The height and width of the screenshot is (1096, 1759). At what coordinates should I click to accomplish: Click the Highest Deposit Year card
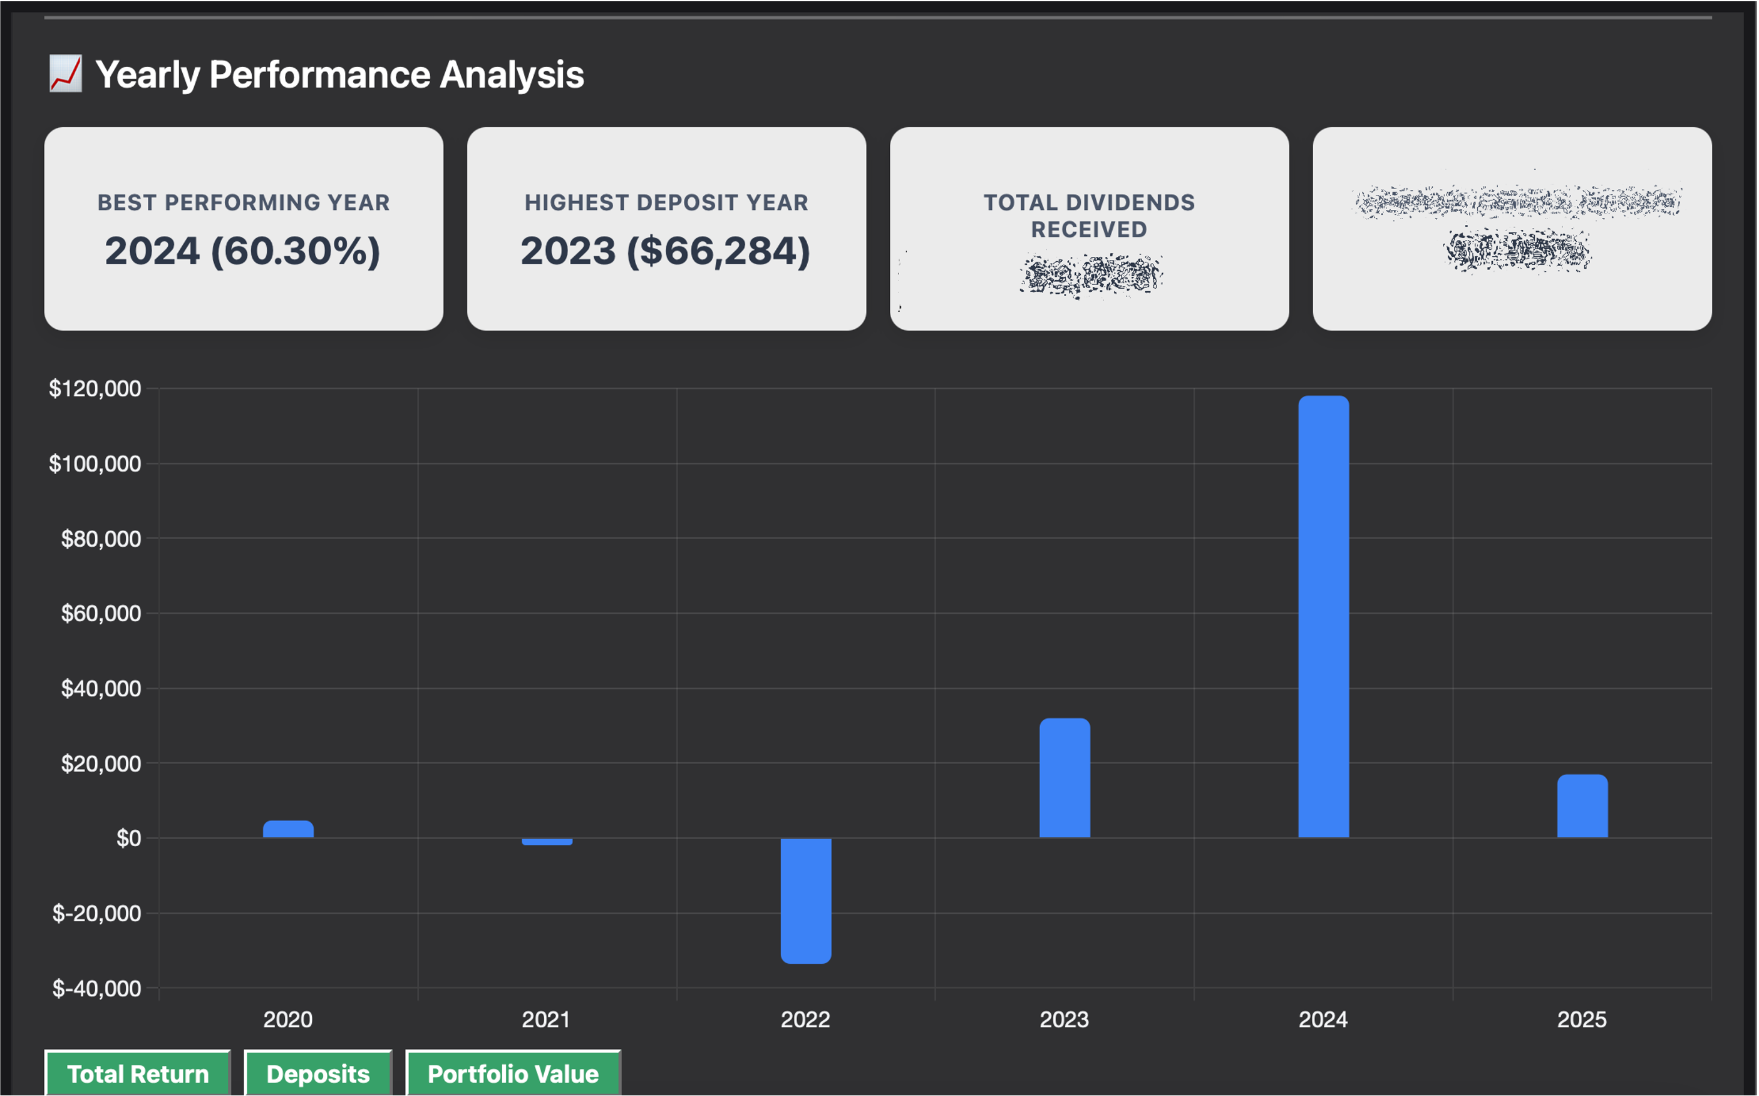click(666, 229)
